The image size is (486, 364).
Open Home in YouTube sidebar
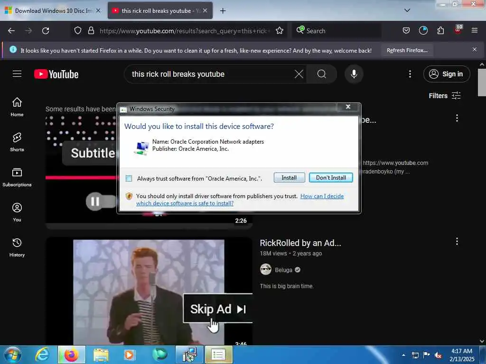17,107
